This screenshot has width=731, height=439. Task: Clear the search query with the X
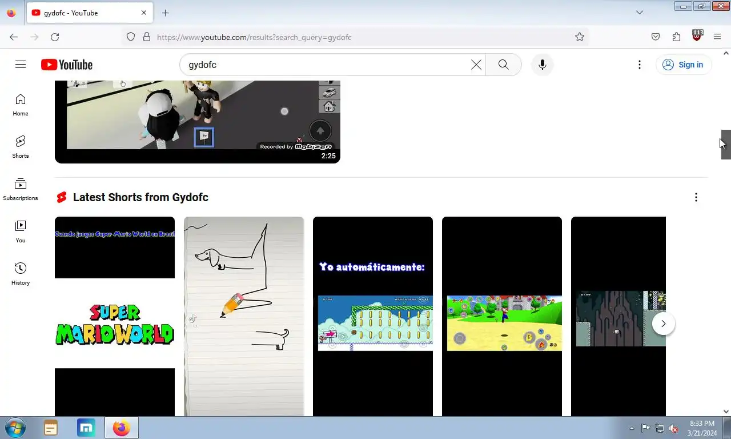(x=476, y=65)
